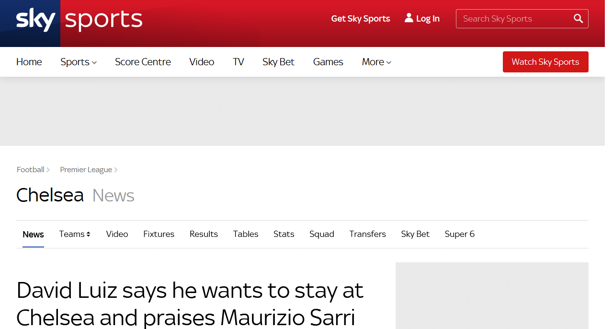Open the Fixtures tab
Screen dimensions: 613x329
pos(159,234)
